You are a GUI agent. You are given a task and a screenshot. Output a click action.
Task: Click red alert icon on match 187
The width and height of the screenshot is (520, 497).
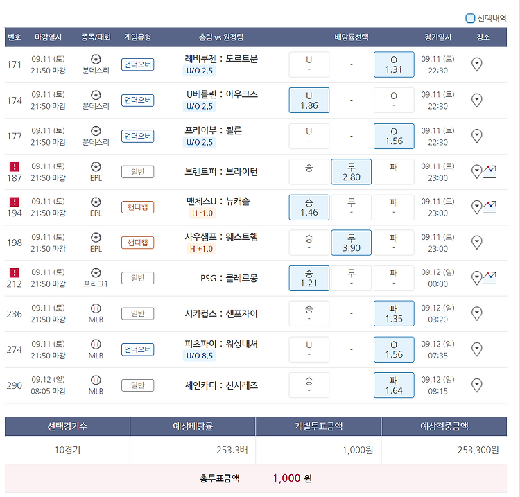click(x=15, y=166)
